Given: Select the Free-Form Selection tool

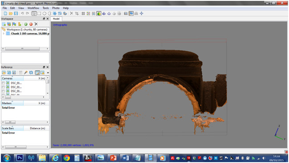Looking at the screenshot, I should pyautogui.click(x=49, y=13).
